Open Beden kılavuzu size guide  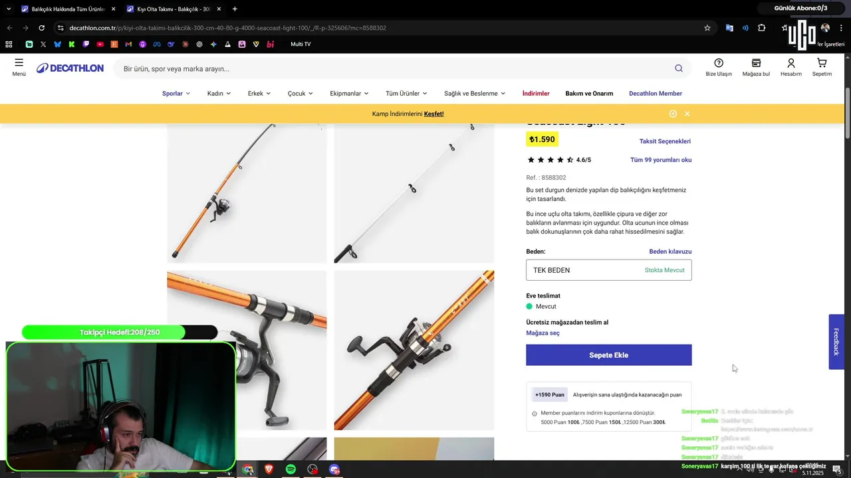(x=670, y=252)
